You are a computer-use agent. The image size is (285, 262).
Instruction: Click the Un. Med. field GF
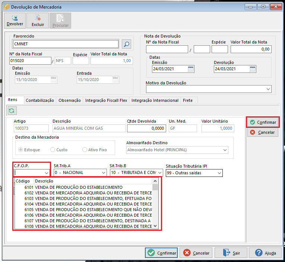pyautogui.click(x=183, y=128)
